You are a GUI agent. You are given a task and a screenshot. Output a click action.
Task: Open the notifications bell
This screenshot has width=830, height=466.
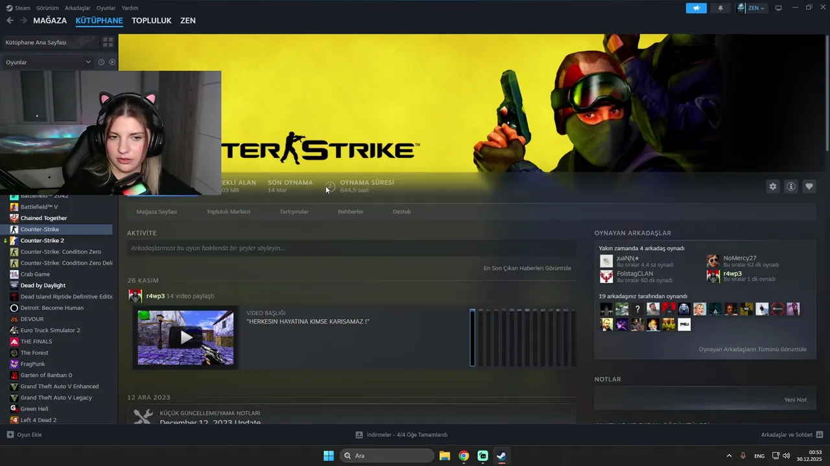click(x=720, y=8)
